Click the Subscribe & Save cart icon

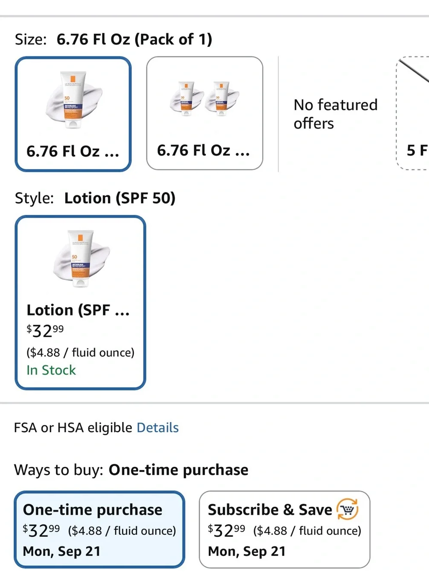pyautogui.click(x=347, y=509)
